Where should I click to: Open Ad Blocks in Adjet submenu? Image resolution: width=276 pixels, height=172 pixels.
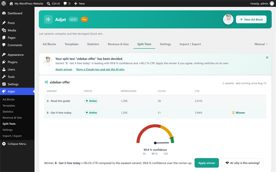9,99
